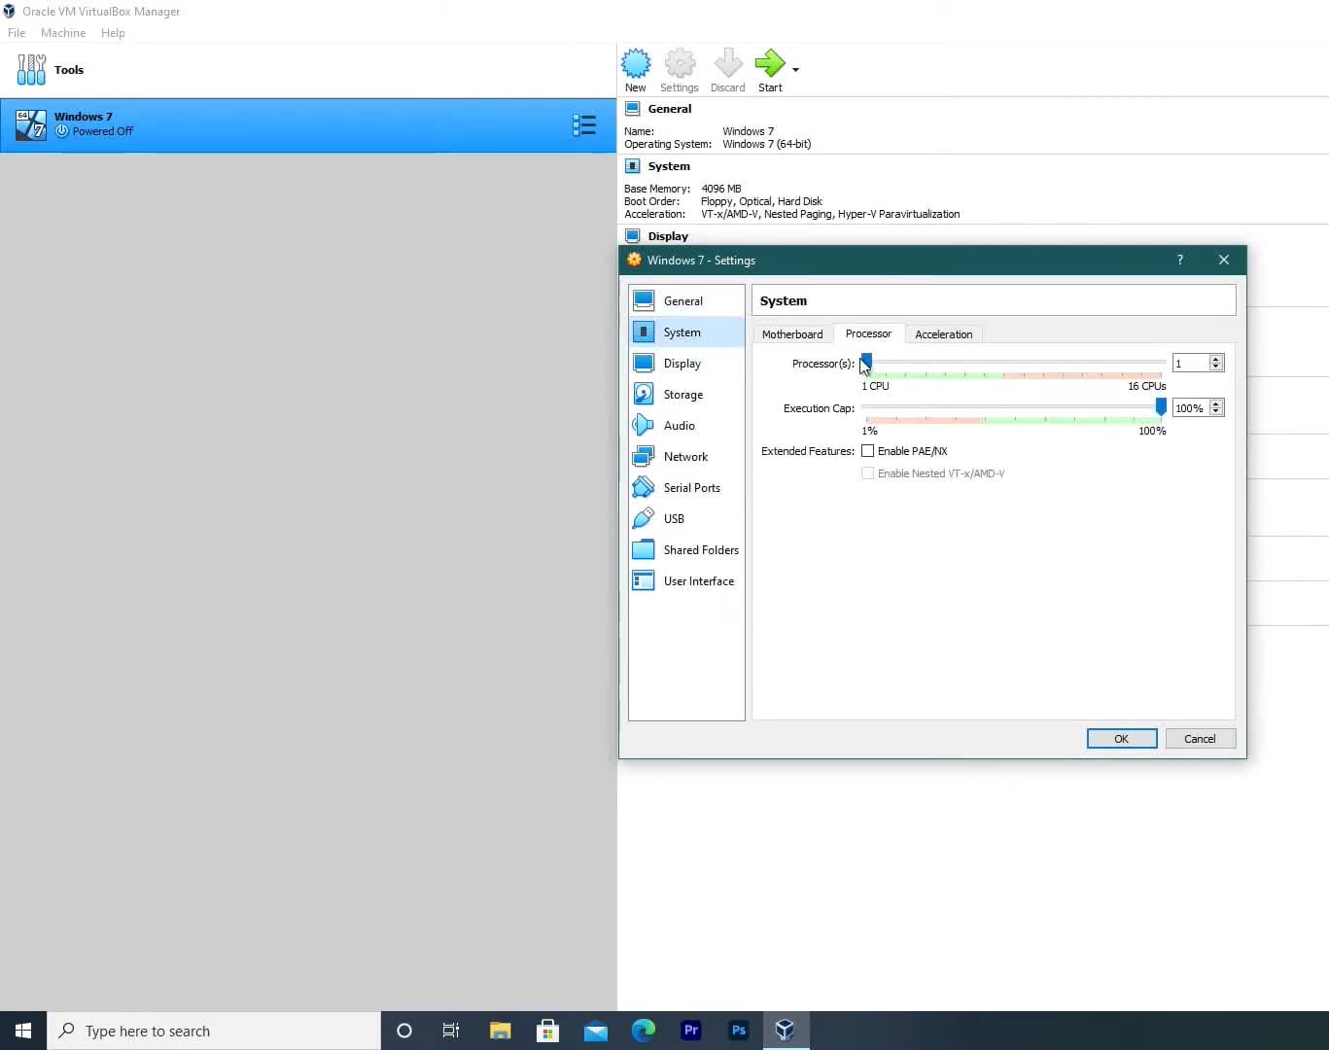Open Premiere Pro from the taskbar
This screenshot has width=1329, height=1050.
point(691,1031)
